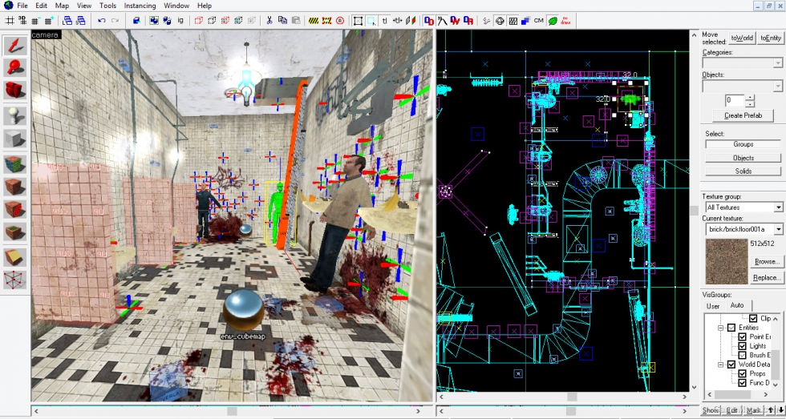
Task: Select the Clipping tool
Action: pyautogui.click(x=15, y=257)
